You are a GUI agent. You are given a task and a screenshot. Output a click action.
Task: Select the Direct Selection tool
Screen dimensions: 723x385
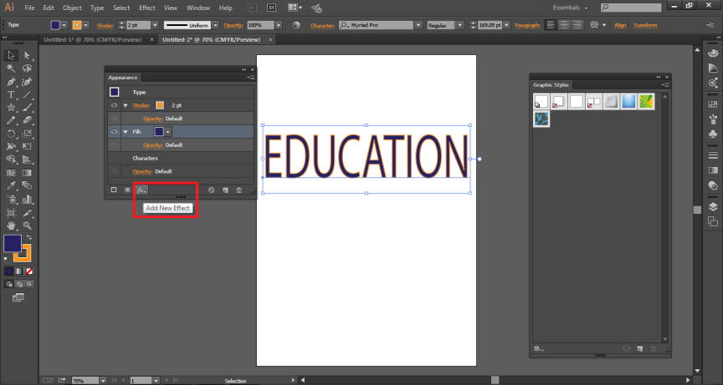tap(27, 55)
